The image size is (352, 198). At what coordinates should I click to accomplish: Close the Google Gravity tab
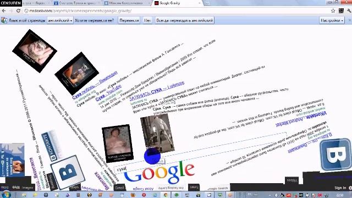[x=200, y=3]
